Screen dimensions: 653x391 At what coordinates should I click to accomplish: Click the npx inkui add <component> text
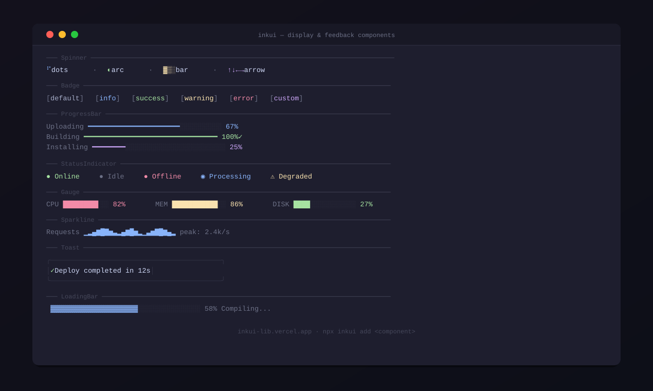click(369, 332)
